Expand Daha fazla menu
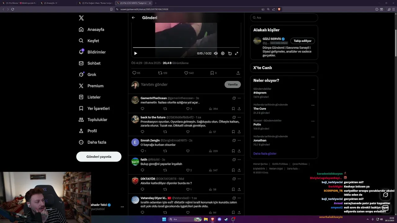 (92, 142)
